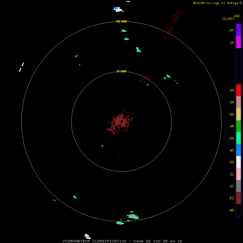Click the 'HHC' product label
243x243 pixels.
pyautogui.click(x=237, y=16)
